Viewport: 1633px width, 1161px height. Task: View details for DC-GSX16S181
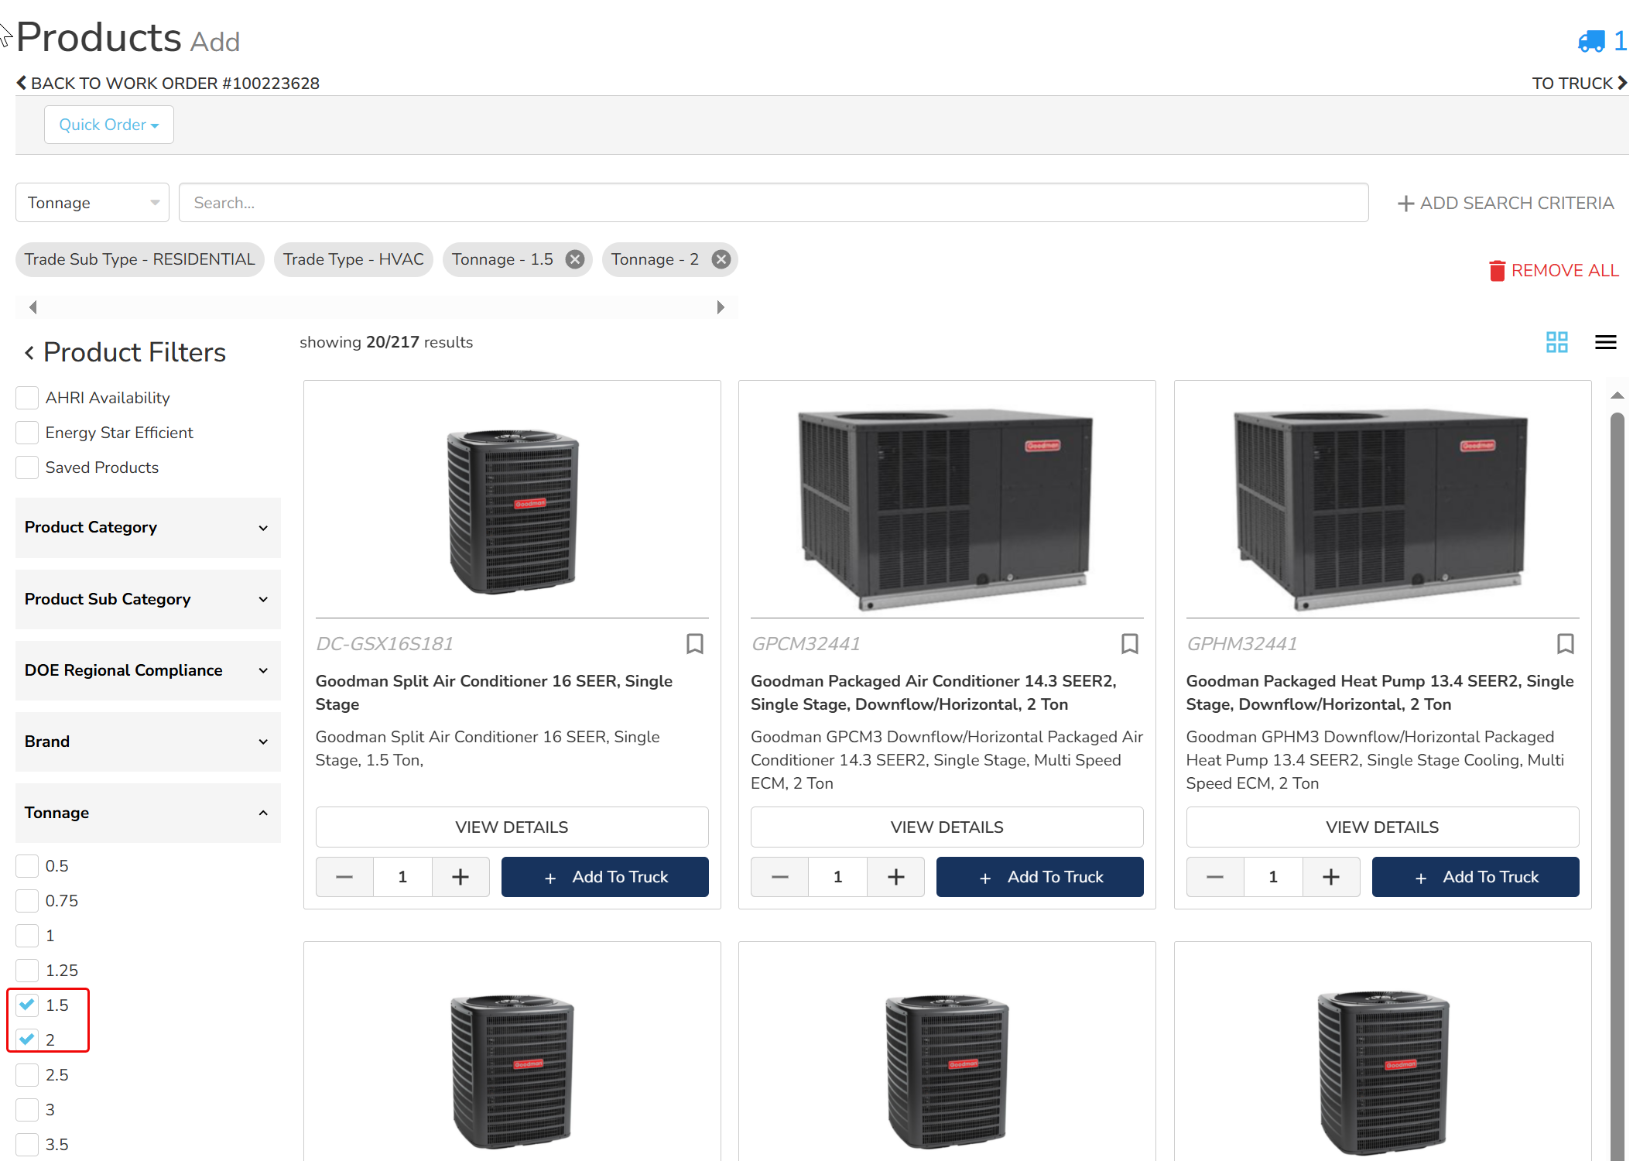coord(512,827)
